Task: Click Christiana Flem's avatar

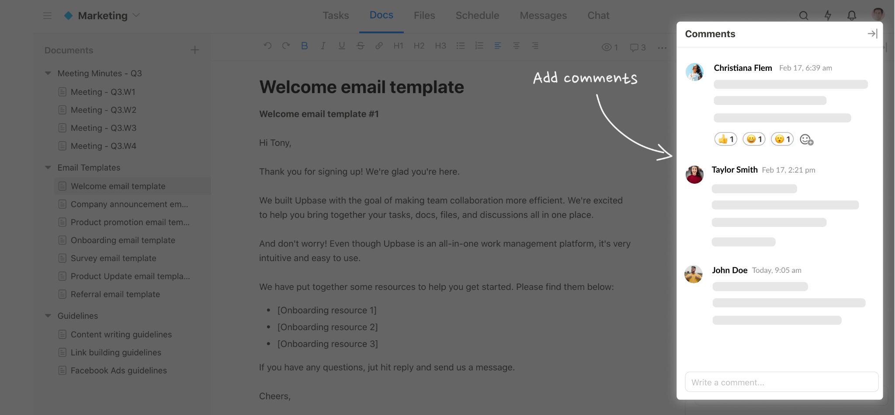Action: click(694, 72)
